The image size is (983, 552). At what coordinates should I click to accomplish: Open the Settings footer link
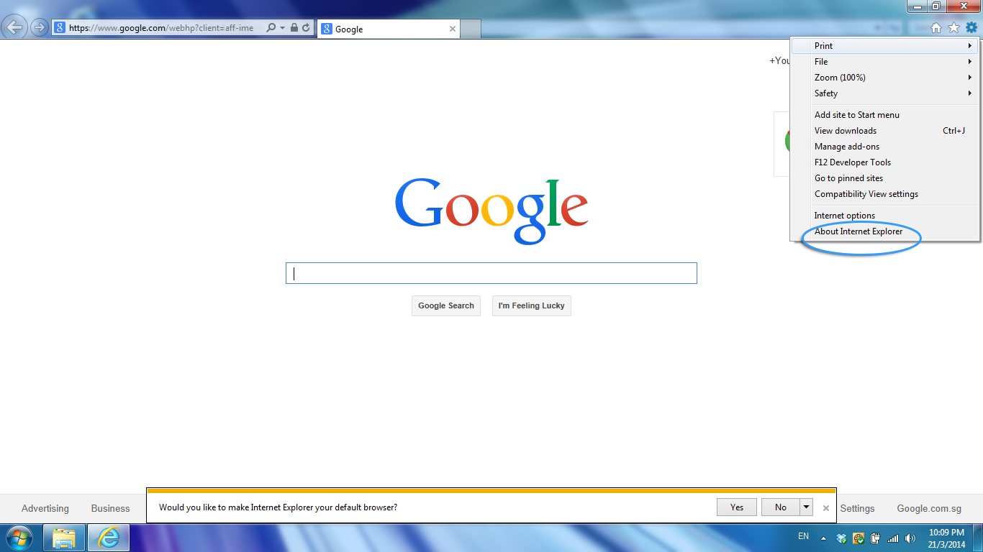point(857,508)
